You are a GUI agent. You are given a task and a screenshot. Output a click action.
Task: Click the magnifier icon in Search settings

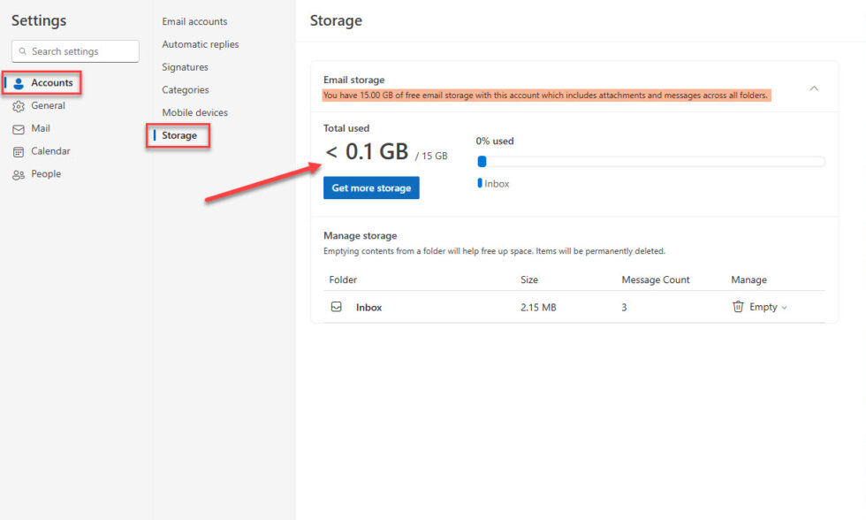pos(23,51)
